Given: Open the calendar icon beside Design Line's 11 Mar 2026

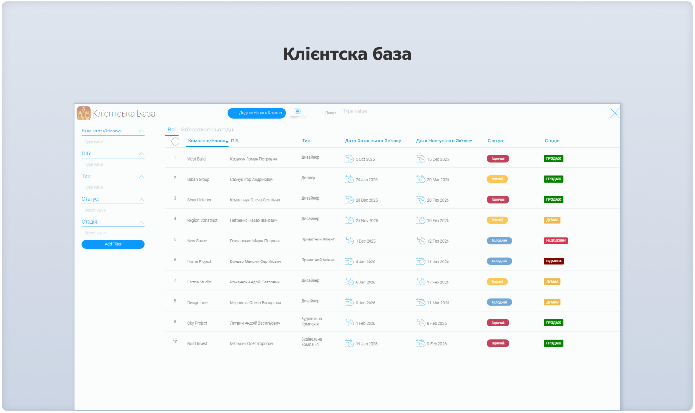Looking at the screenshot, I should 420,302.
